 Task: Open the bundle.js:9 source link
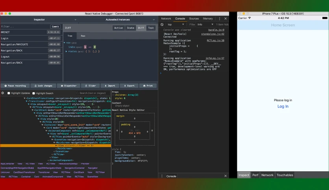[216, 30]
